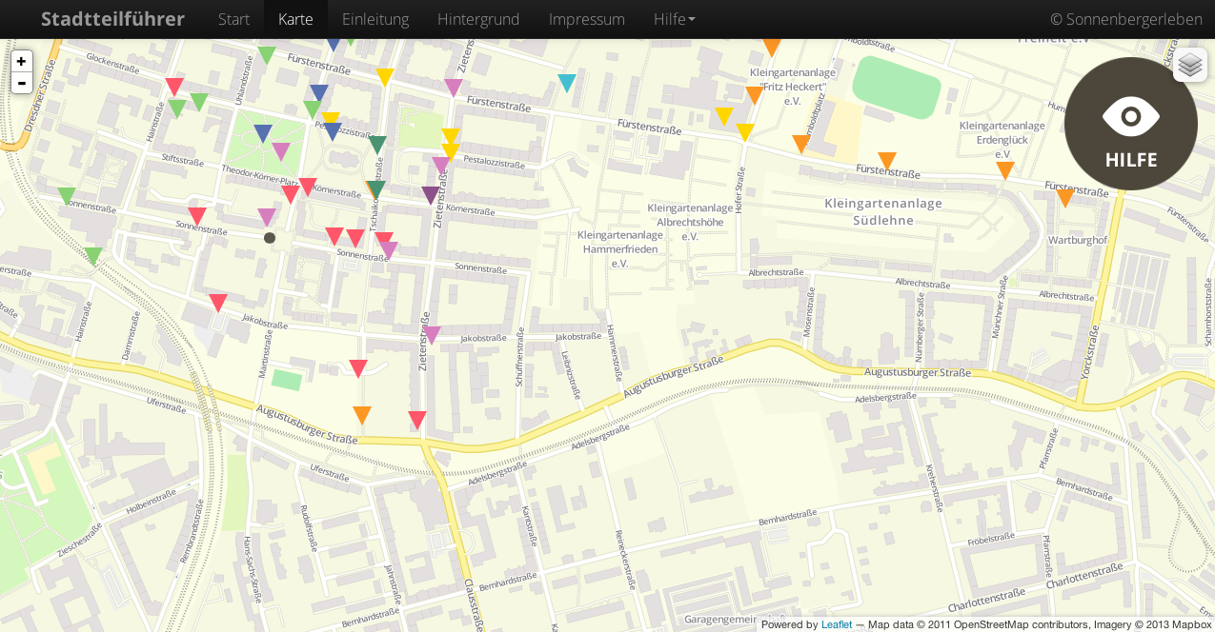Zoom out with the minus button
The image size is (1215, 632).
tap(21, 83)
